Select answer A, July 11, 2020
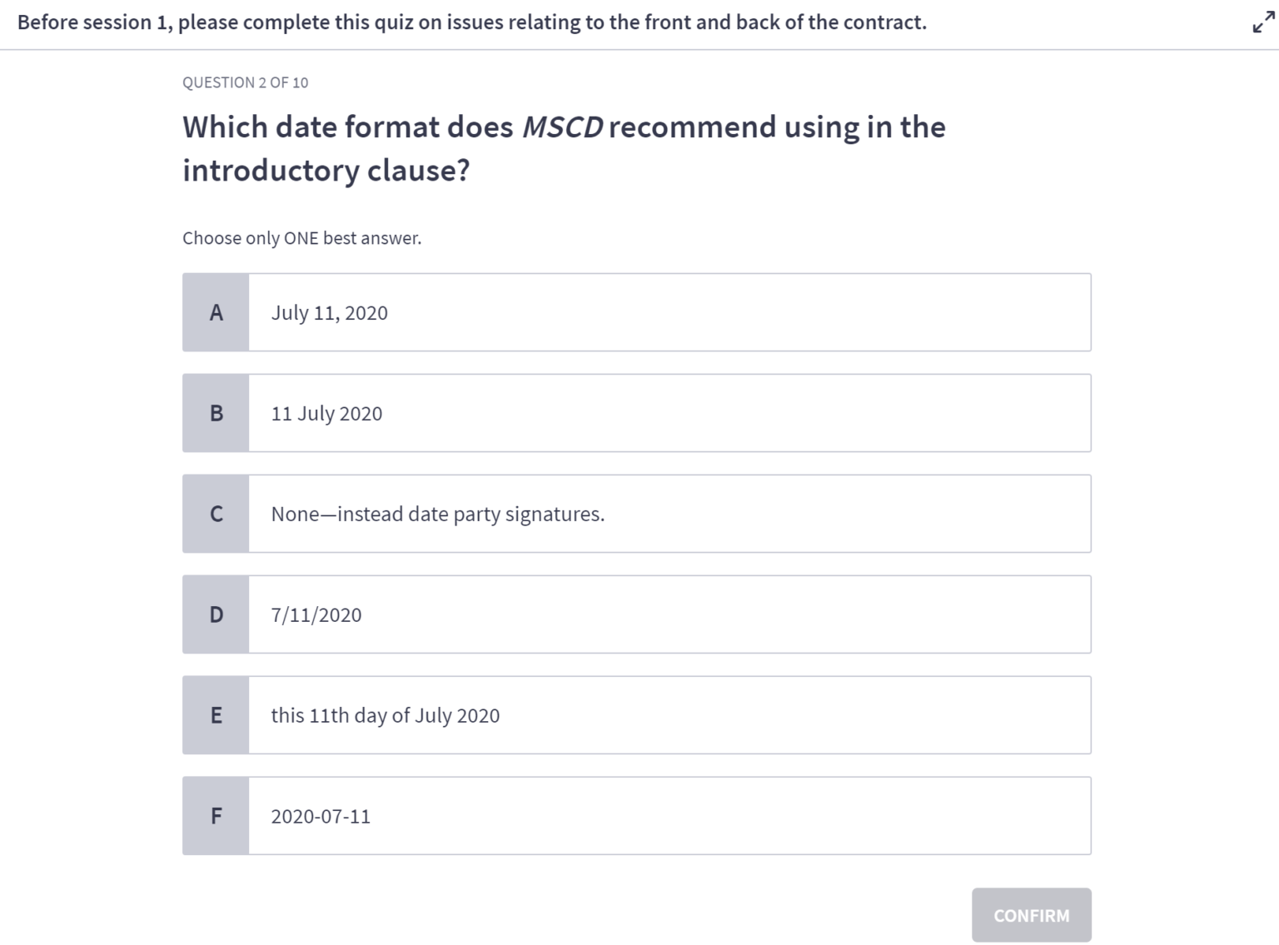 [x=666, y=312]
